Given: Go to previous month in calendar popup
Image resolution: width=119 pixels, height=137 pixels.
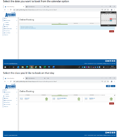Looking at the screenshot, I should (x=102, y=13).
